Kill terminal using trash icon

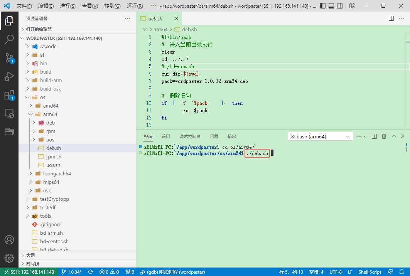click(x=384, y=136)
